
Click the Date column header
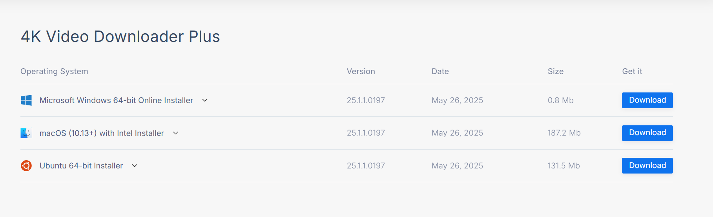click(440, 71)
